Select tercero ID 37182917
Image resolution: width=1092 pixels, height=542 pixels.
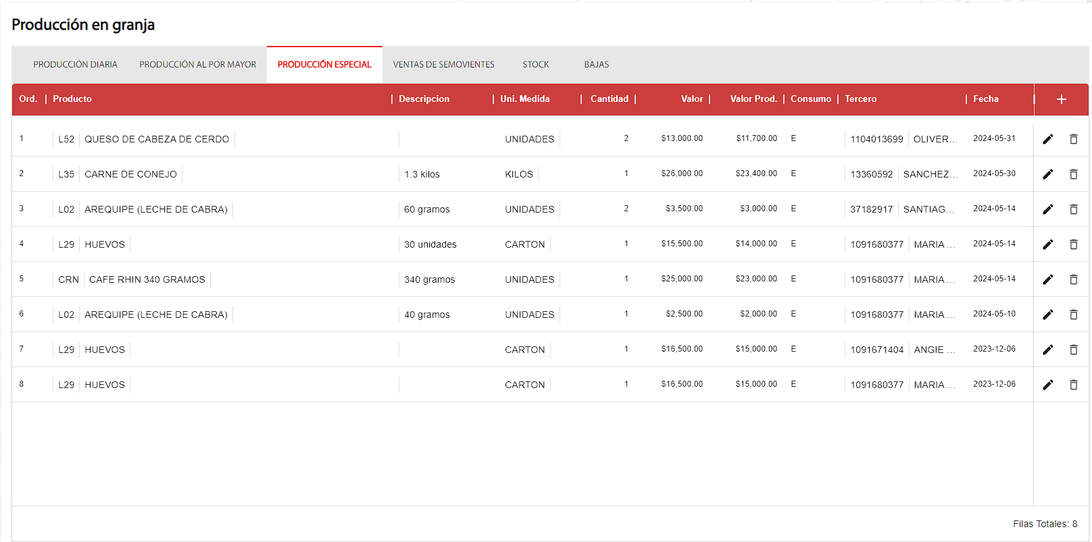[x=871, y=209]
